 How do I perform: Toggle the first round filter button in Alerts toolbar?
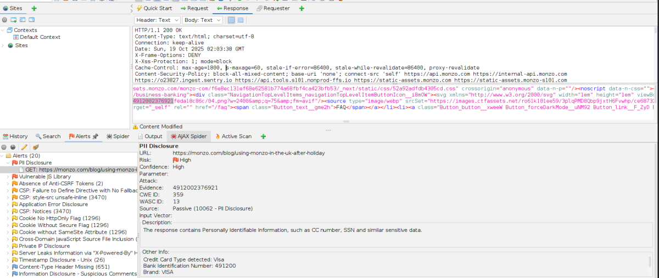[x=4, y=147]
